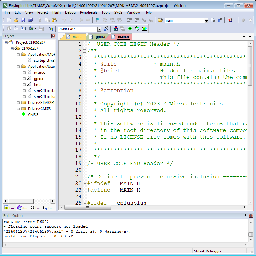Screen dimensions: 256x256
Task: Comment out the selected lines
Action: pyautogui.click(x=144, y=20)
